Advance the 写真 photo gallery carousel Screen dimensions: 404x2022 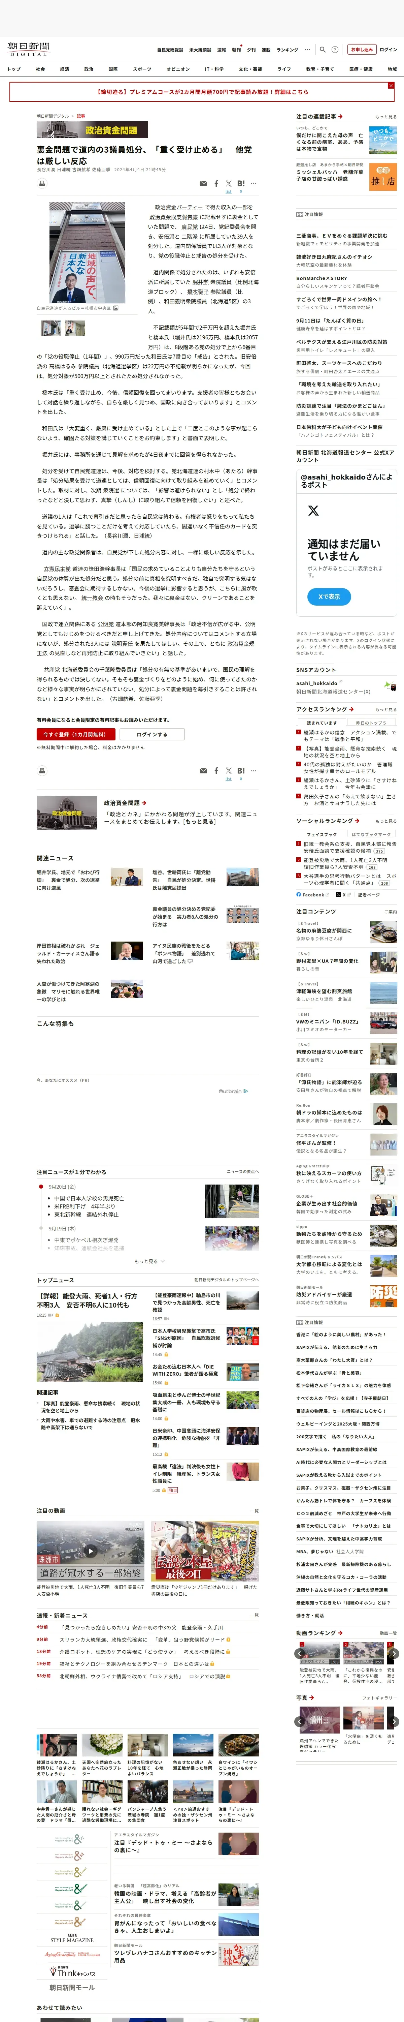tap(395, 1721)
